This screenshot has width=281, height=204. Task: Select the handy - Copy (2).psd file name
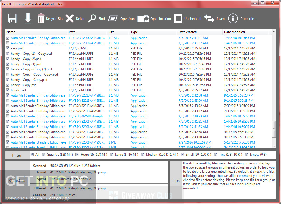click(26, 59)
